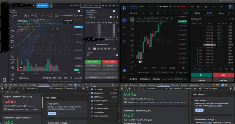Expand Date Range menu in MES chart
Screen dimensions: 235x124
(x=144, y=72)
